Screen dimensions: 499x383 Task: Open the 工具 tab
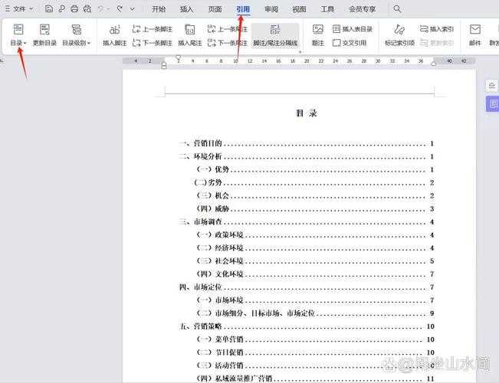[327, 9]
